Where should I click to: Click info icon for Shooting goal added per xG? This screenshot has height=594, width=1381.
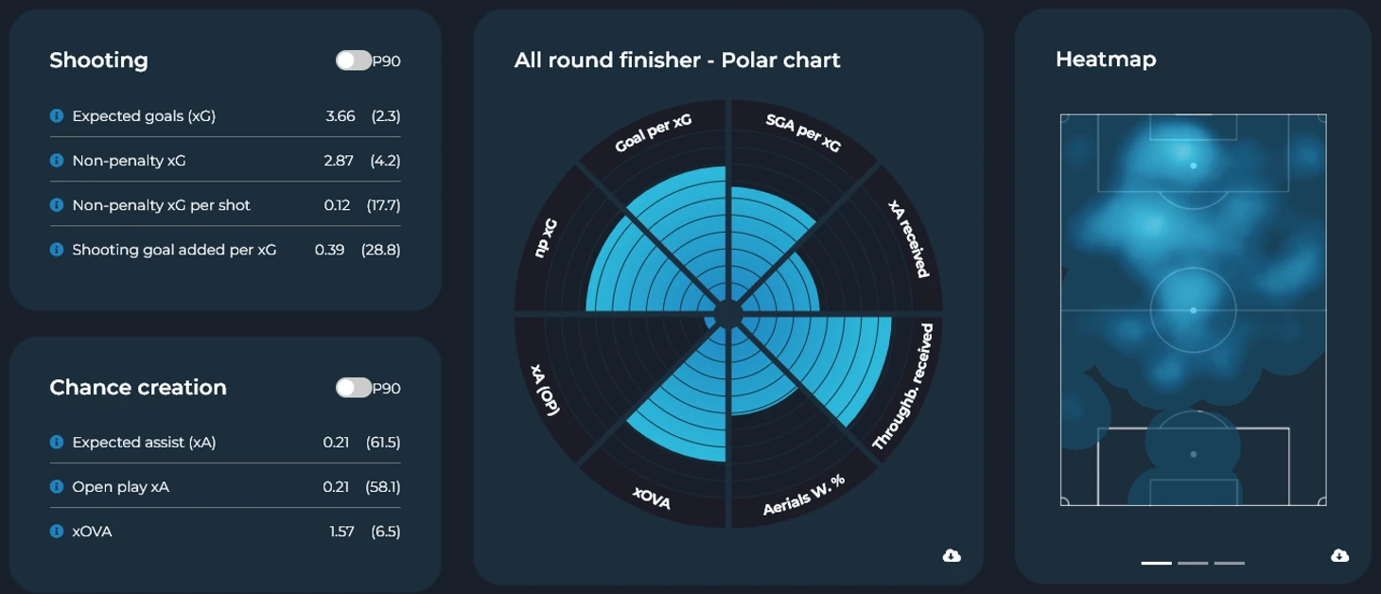(x=57, y=250)
